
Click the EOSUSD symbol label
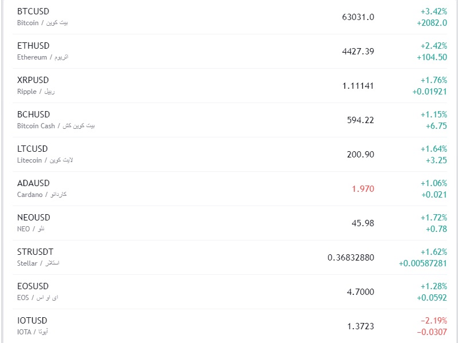coord(33,286)
